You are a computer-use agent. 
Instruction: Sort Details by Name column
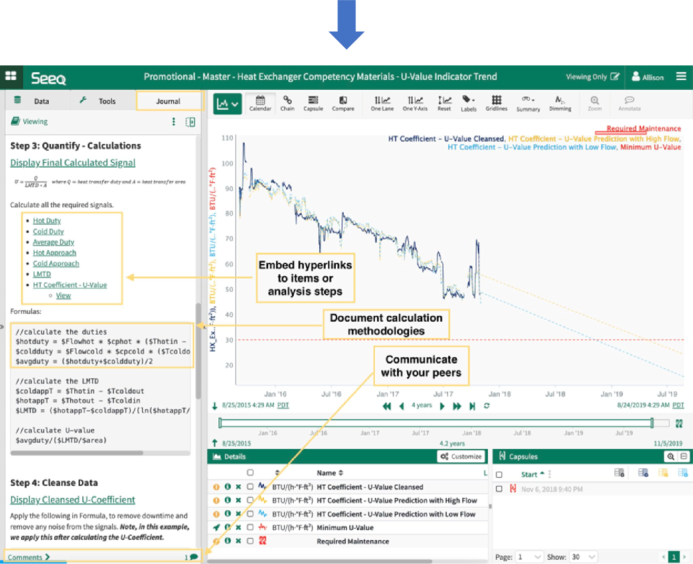(x=330, y=473)
